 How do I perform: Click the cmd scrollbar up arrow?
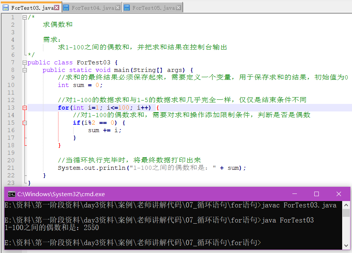[346, 205]
